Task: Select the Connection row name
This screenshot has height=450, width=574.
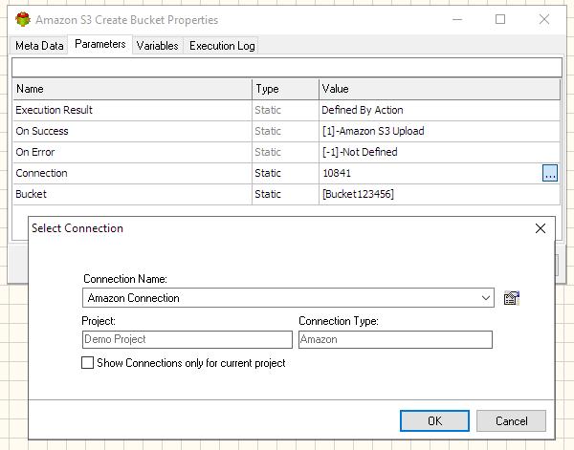Action: point(41,173)
